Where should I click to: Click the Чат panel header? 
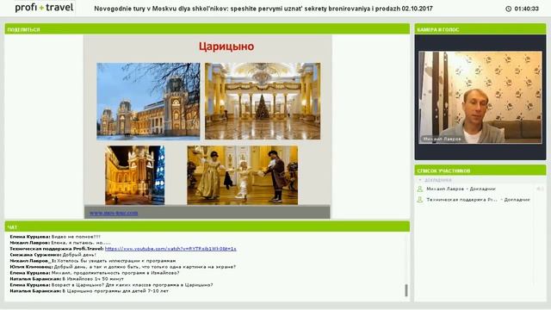(x=207, y=226)
